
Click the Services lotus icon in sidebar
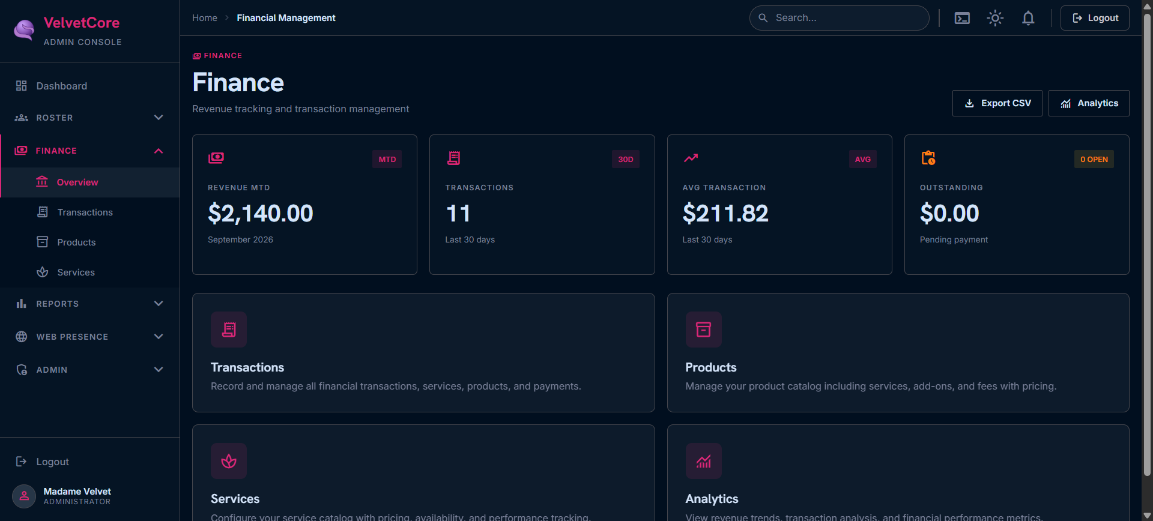(x=43, y=272)
